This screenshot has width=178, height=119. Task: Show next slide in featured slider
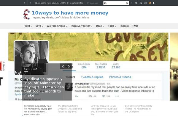pyautogui.click(x=69, y=66)
